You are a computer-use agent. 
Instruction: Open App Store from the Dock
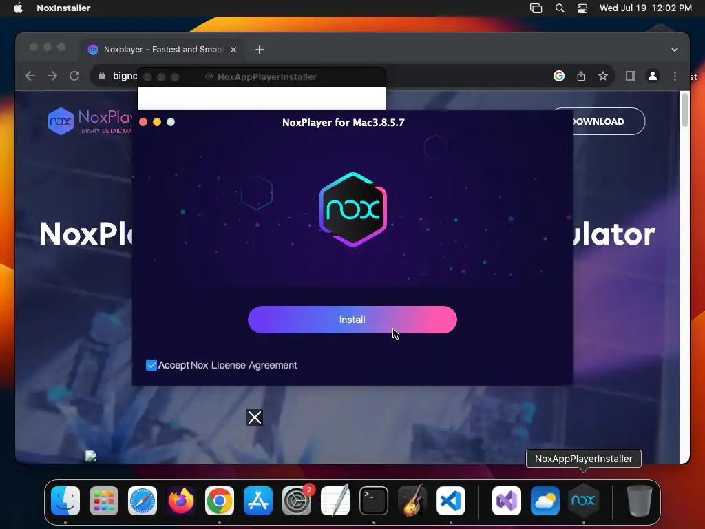[x=258, y=501]
